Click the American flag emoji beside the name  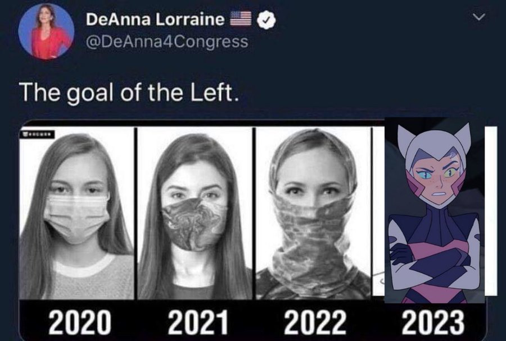coord(241,19)
